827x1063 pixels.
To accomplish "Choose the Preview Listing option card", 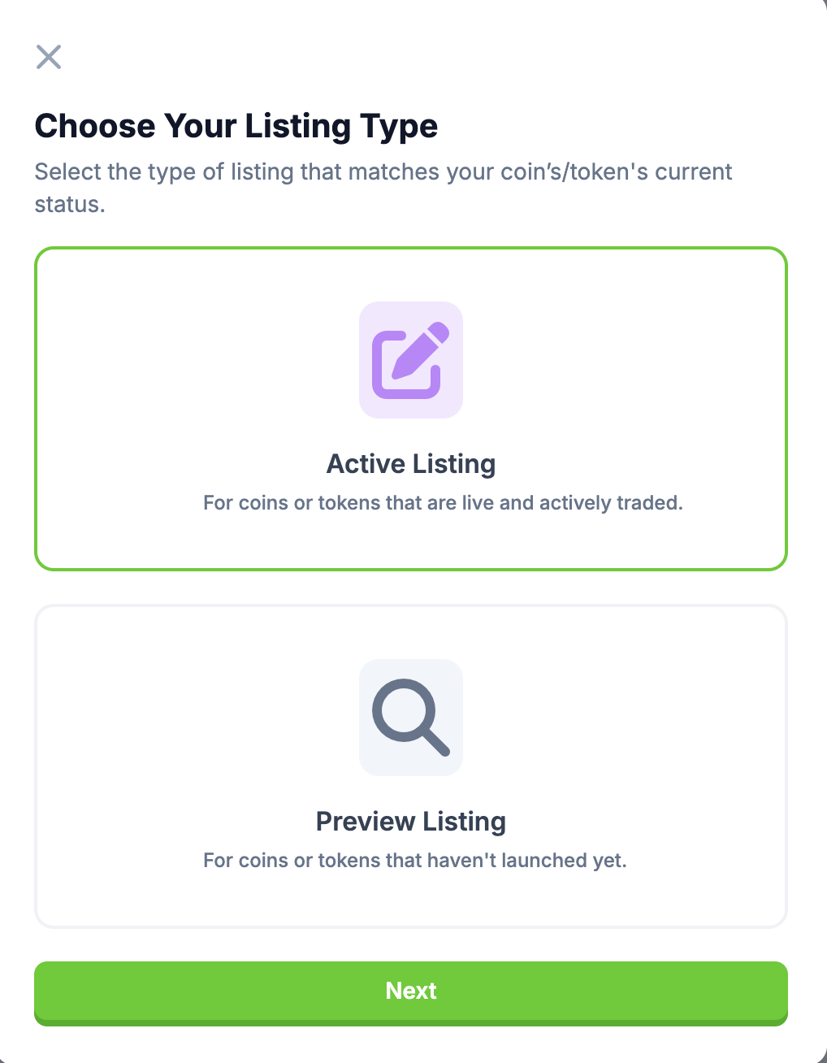I will click(x=411, y=766).
